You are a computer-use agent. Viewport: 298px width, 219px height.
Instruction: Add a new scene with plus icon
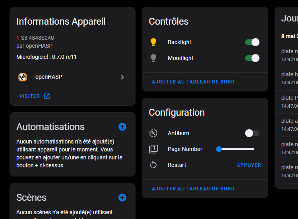point(122,198)
